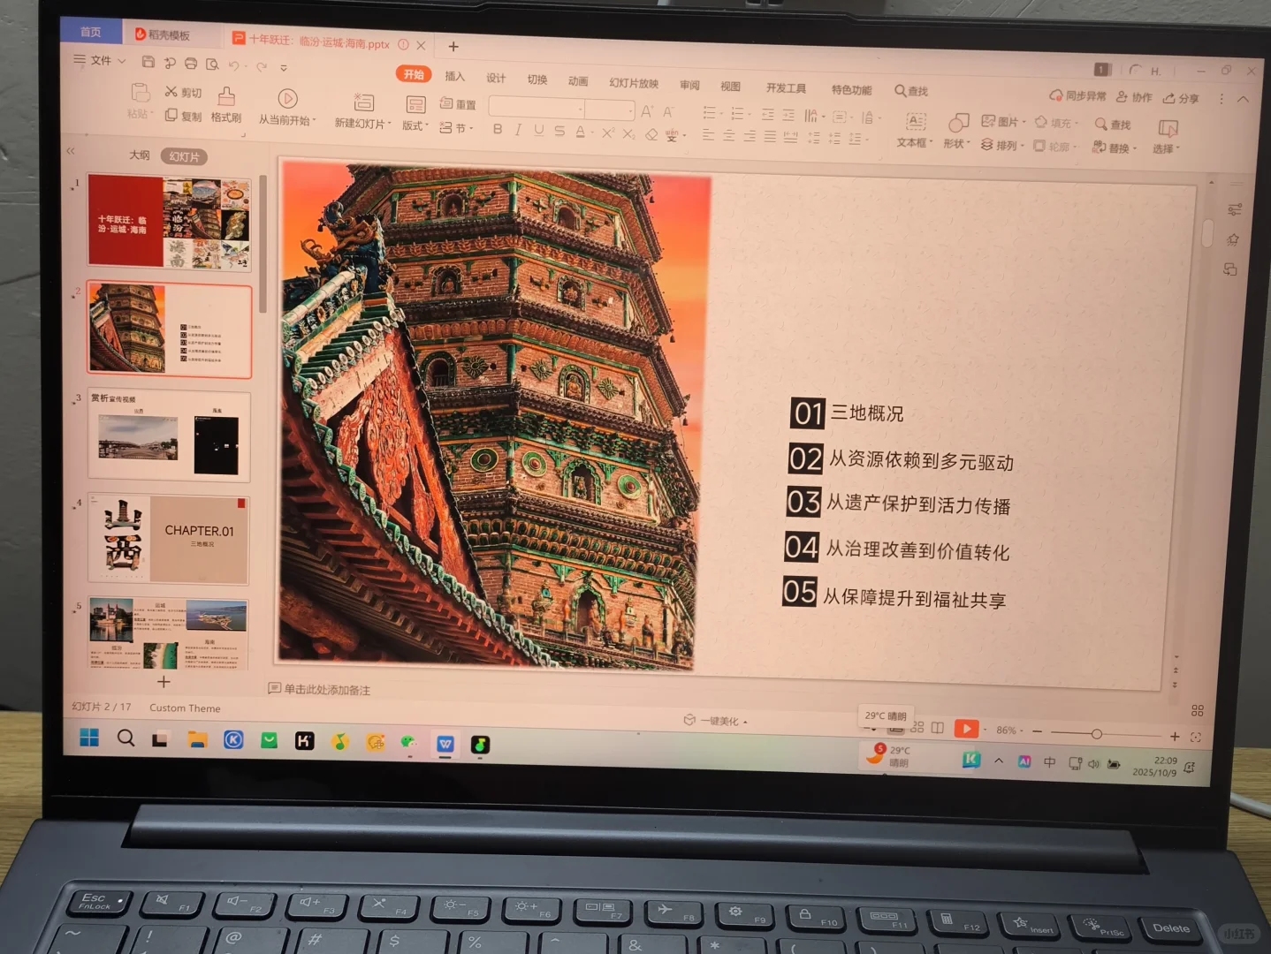The width and height of the screenshot is (1271, 954).
Task: Open the Review (审阅) tab
Action: [x=689, y=85]
